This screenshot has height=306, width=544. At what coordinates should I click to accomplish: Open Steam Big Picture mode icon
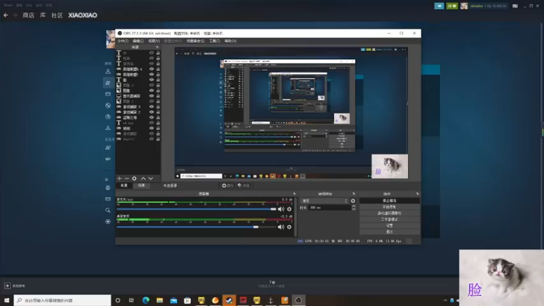pyautogui.click(x=515, y=6)
